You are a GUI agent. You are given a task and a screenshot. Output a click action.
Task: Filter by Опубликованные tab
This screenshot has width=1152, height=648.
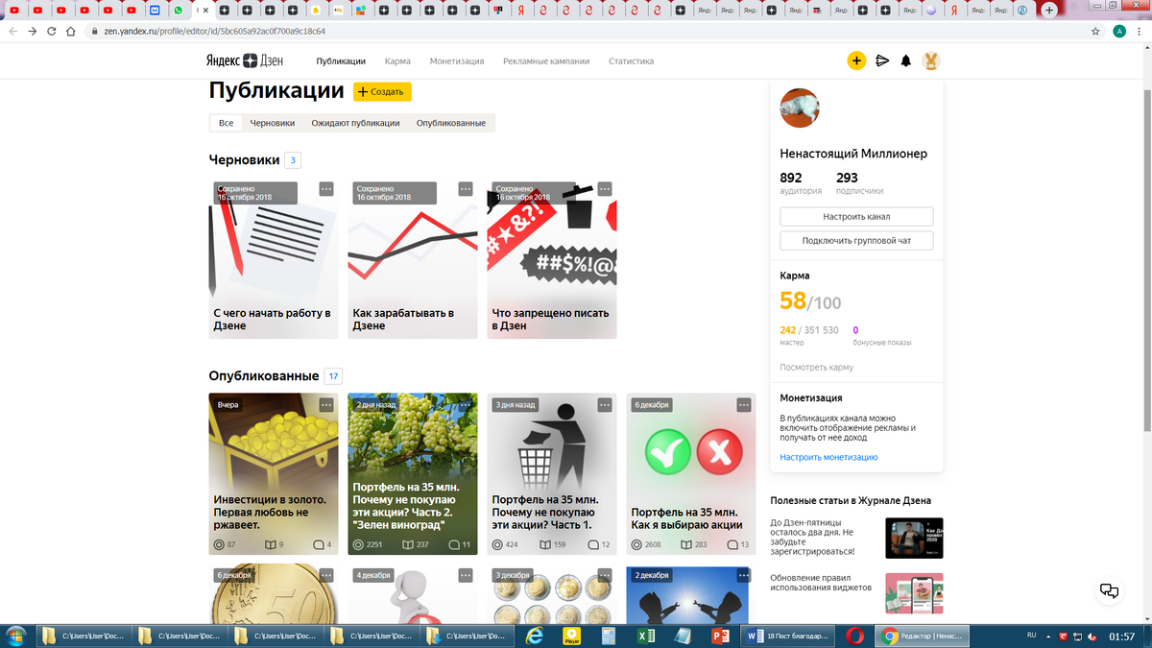point(451,123)
